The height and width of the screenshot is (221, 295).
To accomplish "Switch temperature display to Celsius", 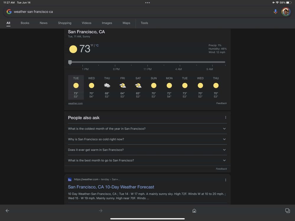I will click(97, 46).
